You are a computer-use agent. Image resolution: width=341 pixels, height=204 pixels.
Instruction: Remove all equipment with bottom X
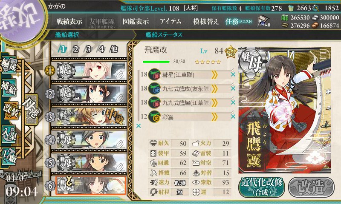coord(138,126)
